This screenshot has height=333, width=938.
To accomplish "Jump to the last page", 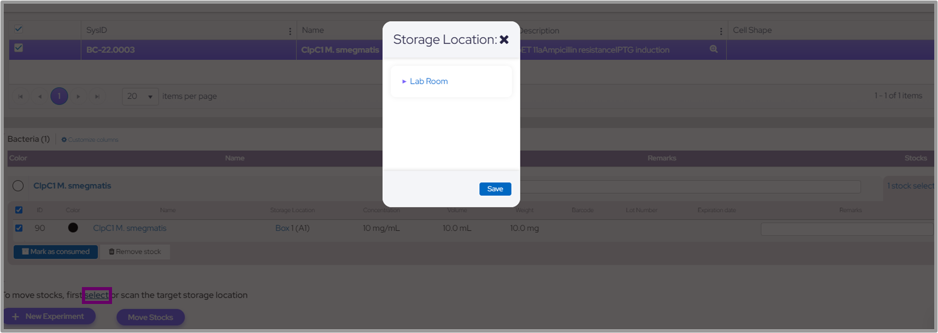I will click(97, 96).
